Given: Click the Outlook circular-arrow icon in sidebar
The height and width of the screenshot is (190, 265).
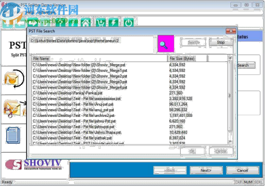Looking at the screenshot, I should (14, 79).
